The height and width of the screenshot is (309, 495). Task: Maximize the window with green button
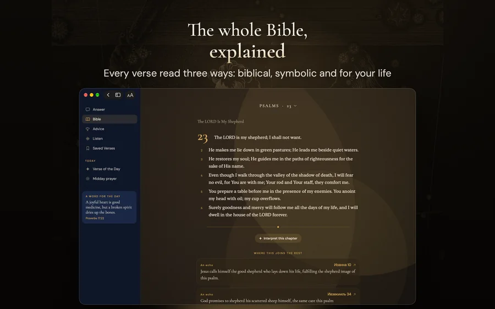[97, 95]
